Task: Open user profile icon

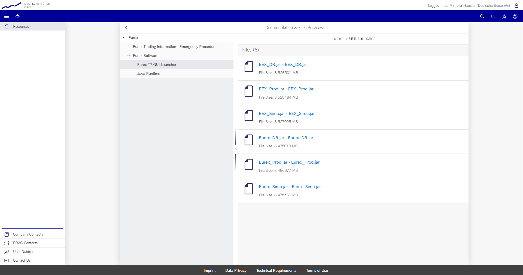Action: tap(516, 5)
